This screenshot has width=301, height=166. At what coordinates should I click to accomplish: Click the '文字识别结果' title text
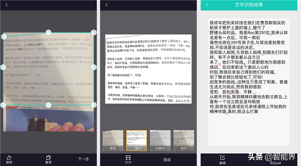[249, 5]
